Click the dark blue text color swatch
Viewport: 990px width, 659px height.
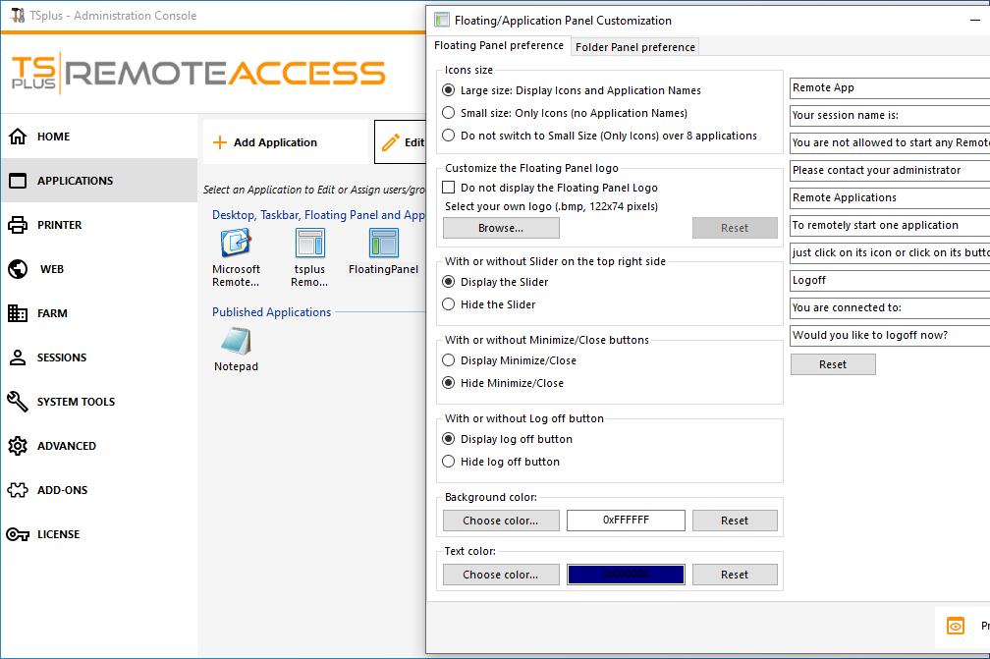626,575
